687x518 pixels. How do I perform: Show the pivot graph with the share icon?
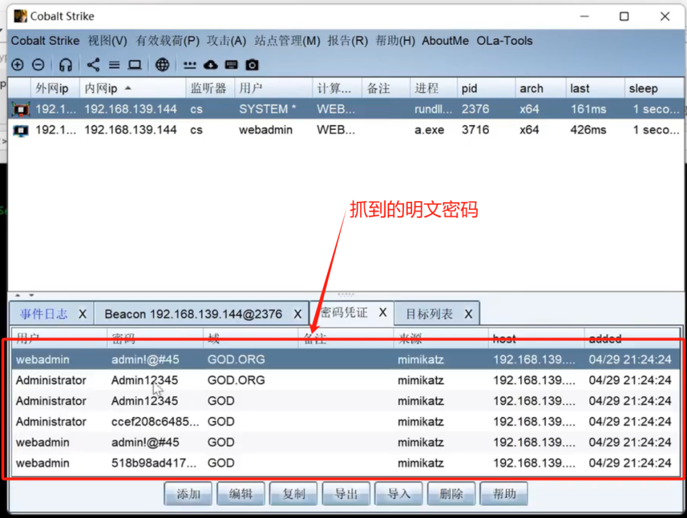point(93,65)
